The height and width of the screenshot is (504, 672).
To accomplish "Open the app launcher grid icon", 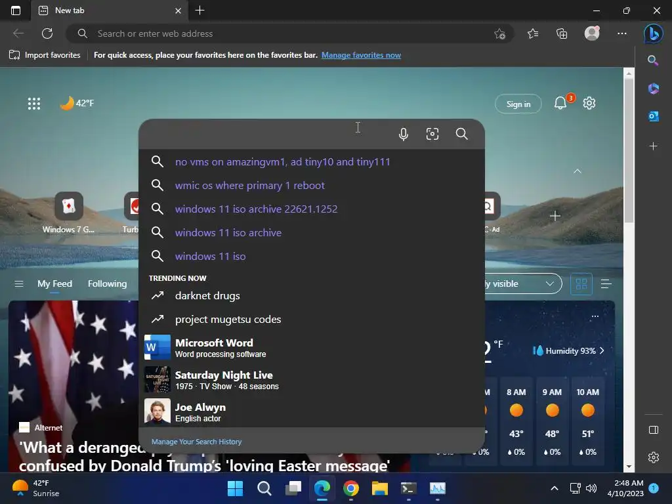I will tap(34, 103).
